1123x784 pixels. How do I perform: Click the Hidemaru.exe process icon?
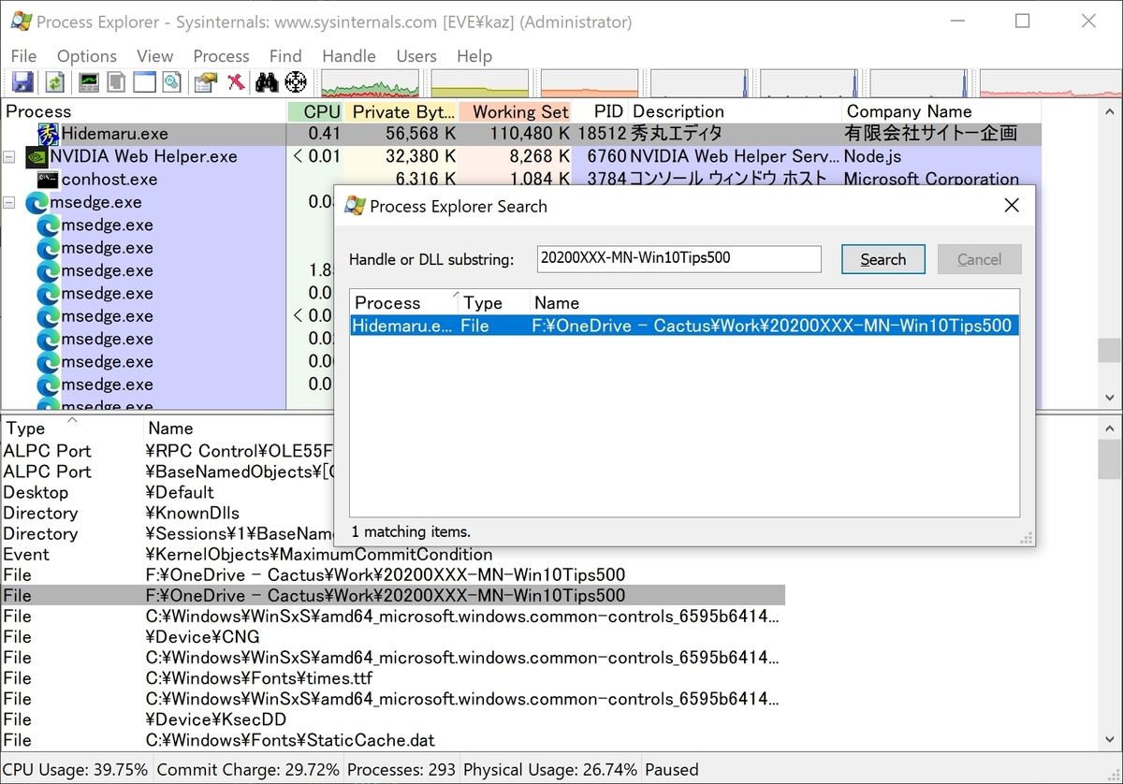click(x=49, y=134)
